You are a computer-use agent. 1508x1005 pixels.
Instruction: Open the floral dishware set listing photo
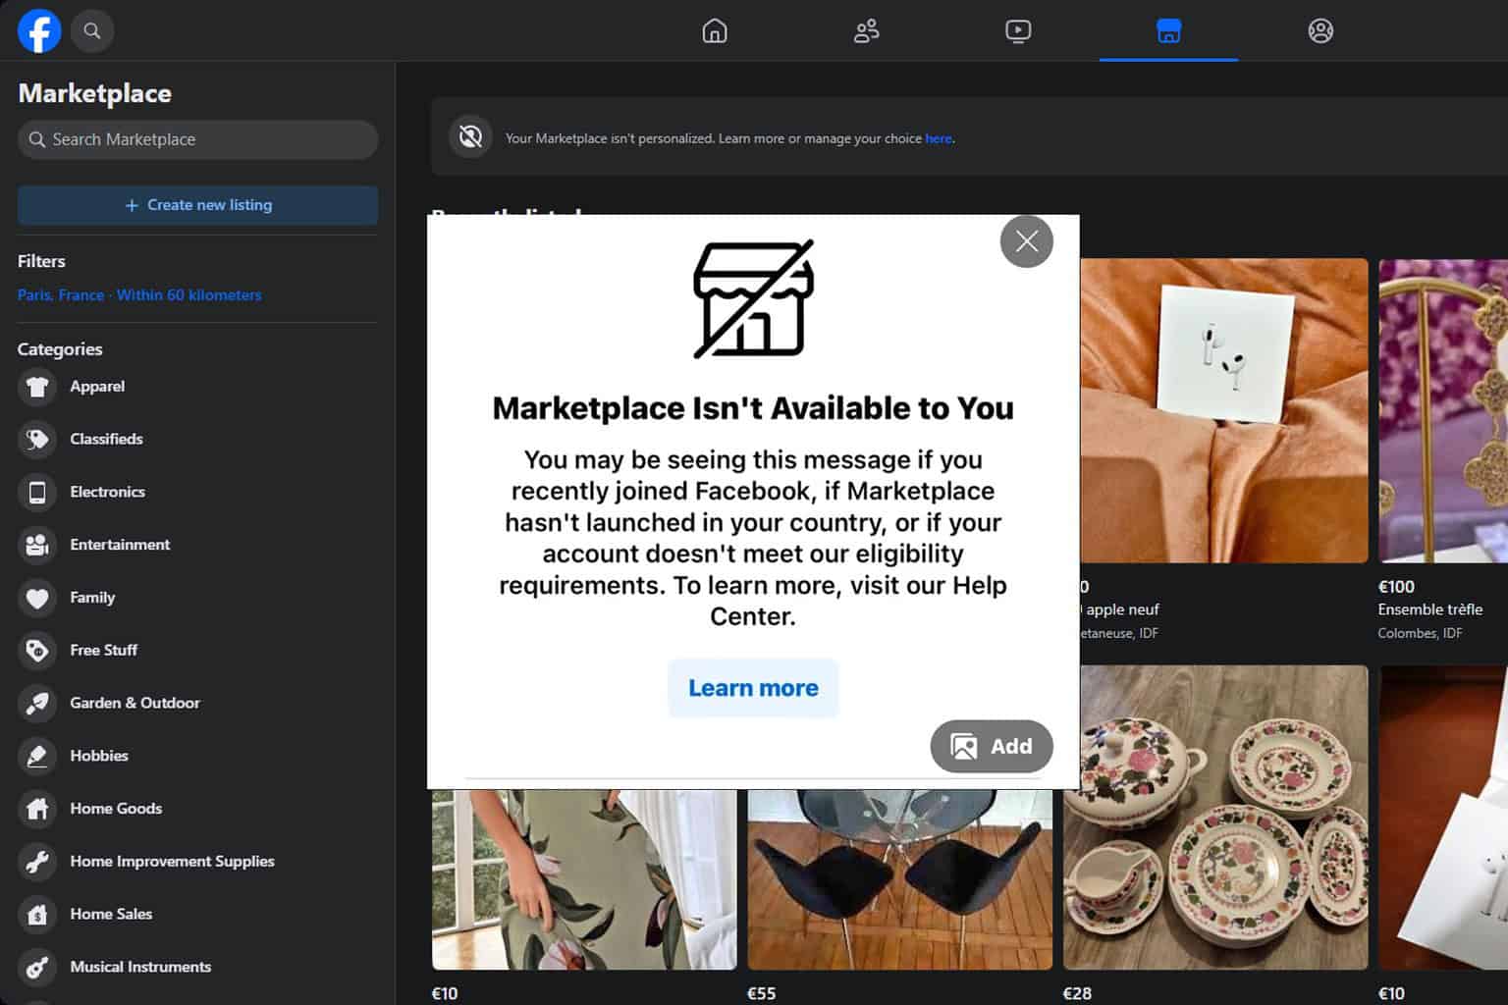tap(1215, 818)
